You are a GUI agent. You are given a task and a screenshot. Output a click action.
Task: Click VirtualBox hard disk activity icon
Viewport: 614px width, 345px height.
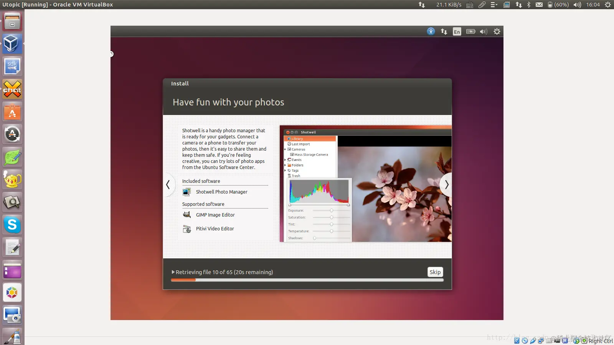[x=517, y=341]
